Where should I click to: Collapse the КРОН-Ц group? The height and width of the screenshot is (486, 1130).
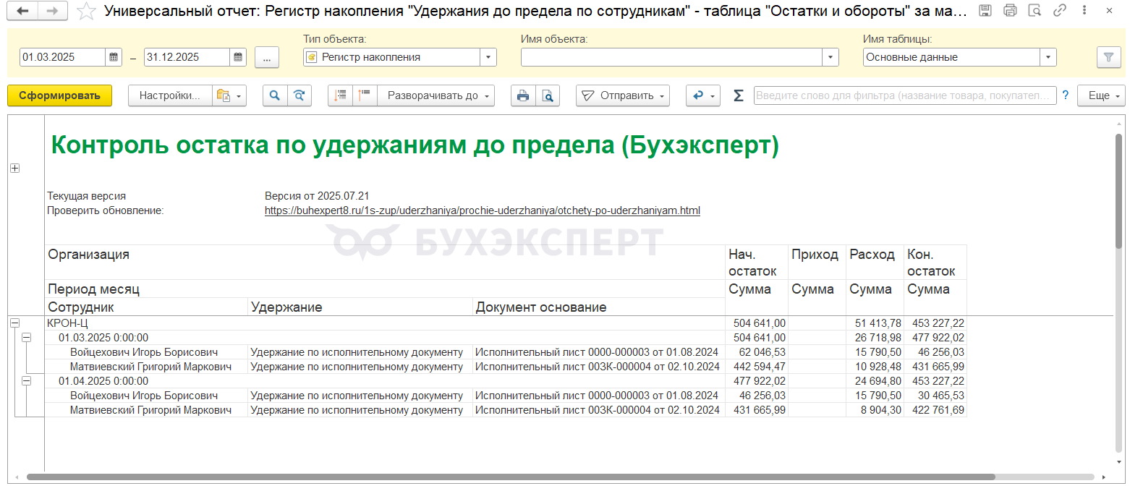click(x=14, y=323)
